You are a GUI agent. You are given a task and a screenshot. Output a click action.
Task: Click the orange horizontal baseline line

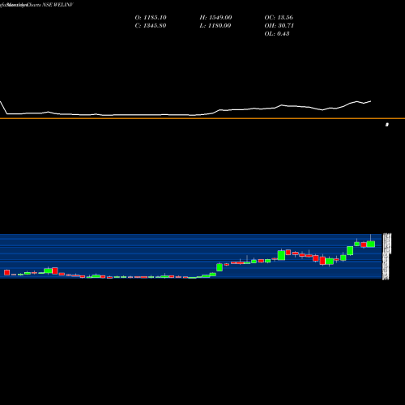(x=202, y=118)
